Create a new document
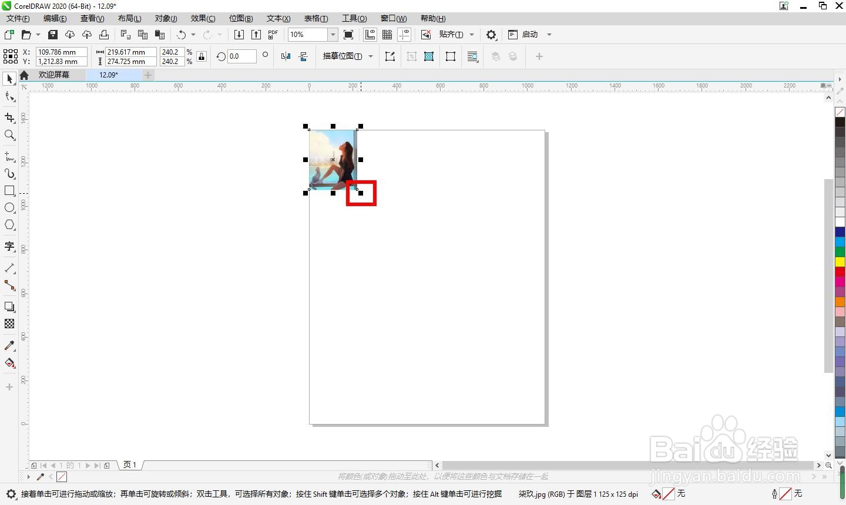 (x=9, y=35)
